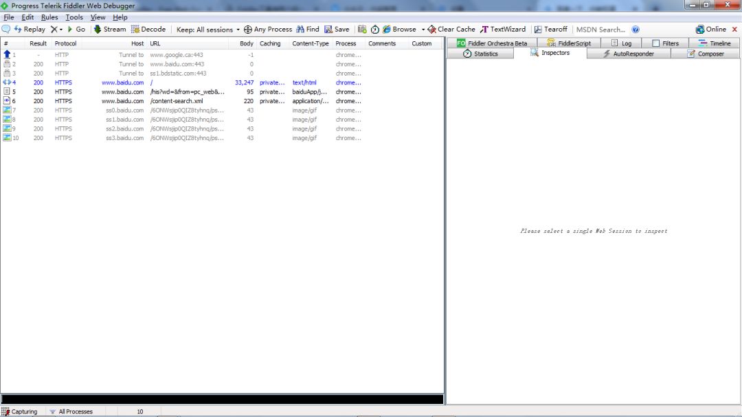This screenshot has width=742, height=417.
Task: Clear Cache from the toolbar
Action: click(x=451, y=30)
